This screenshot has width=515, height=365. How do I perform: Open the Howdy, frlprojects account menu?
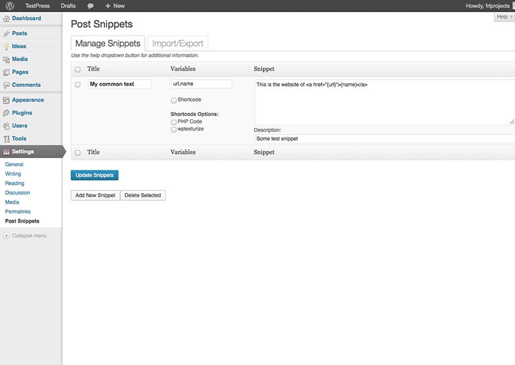coord(488,5)
